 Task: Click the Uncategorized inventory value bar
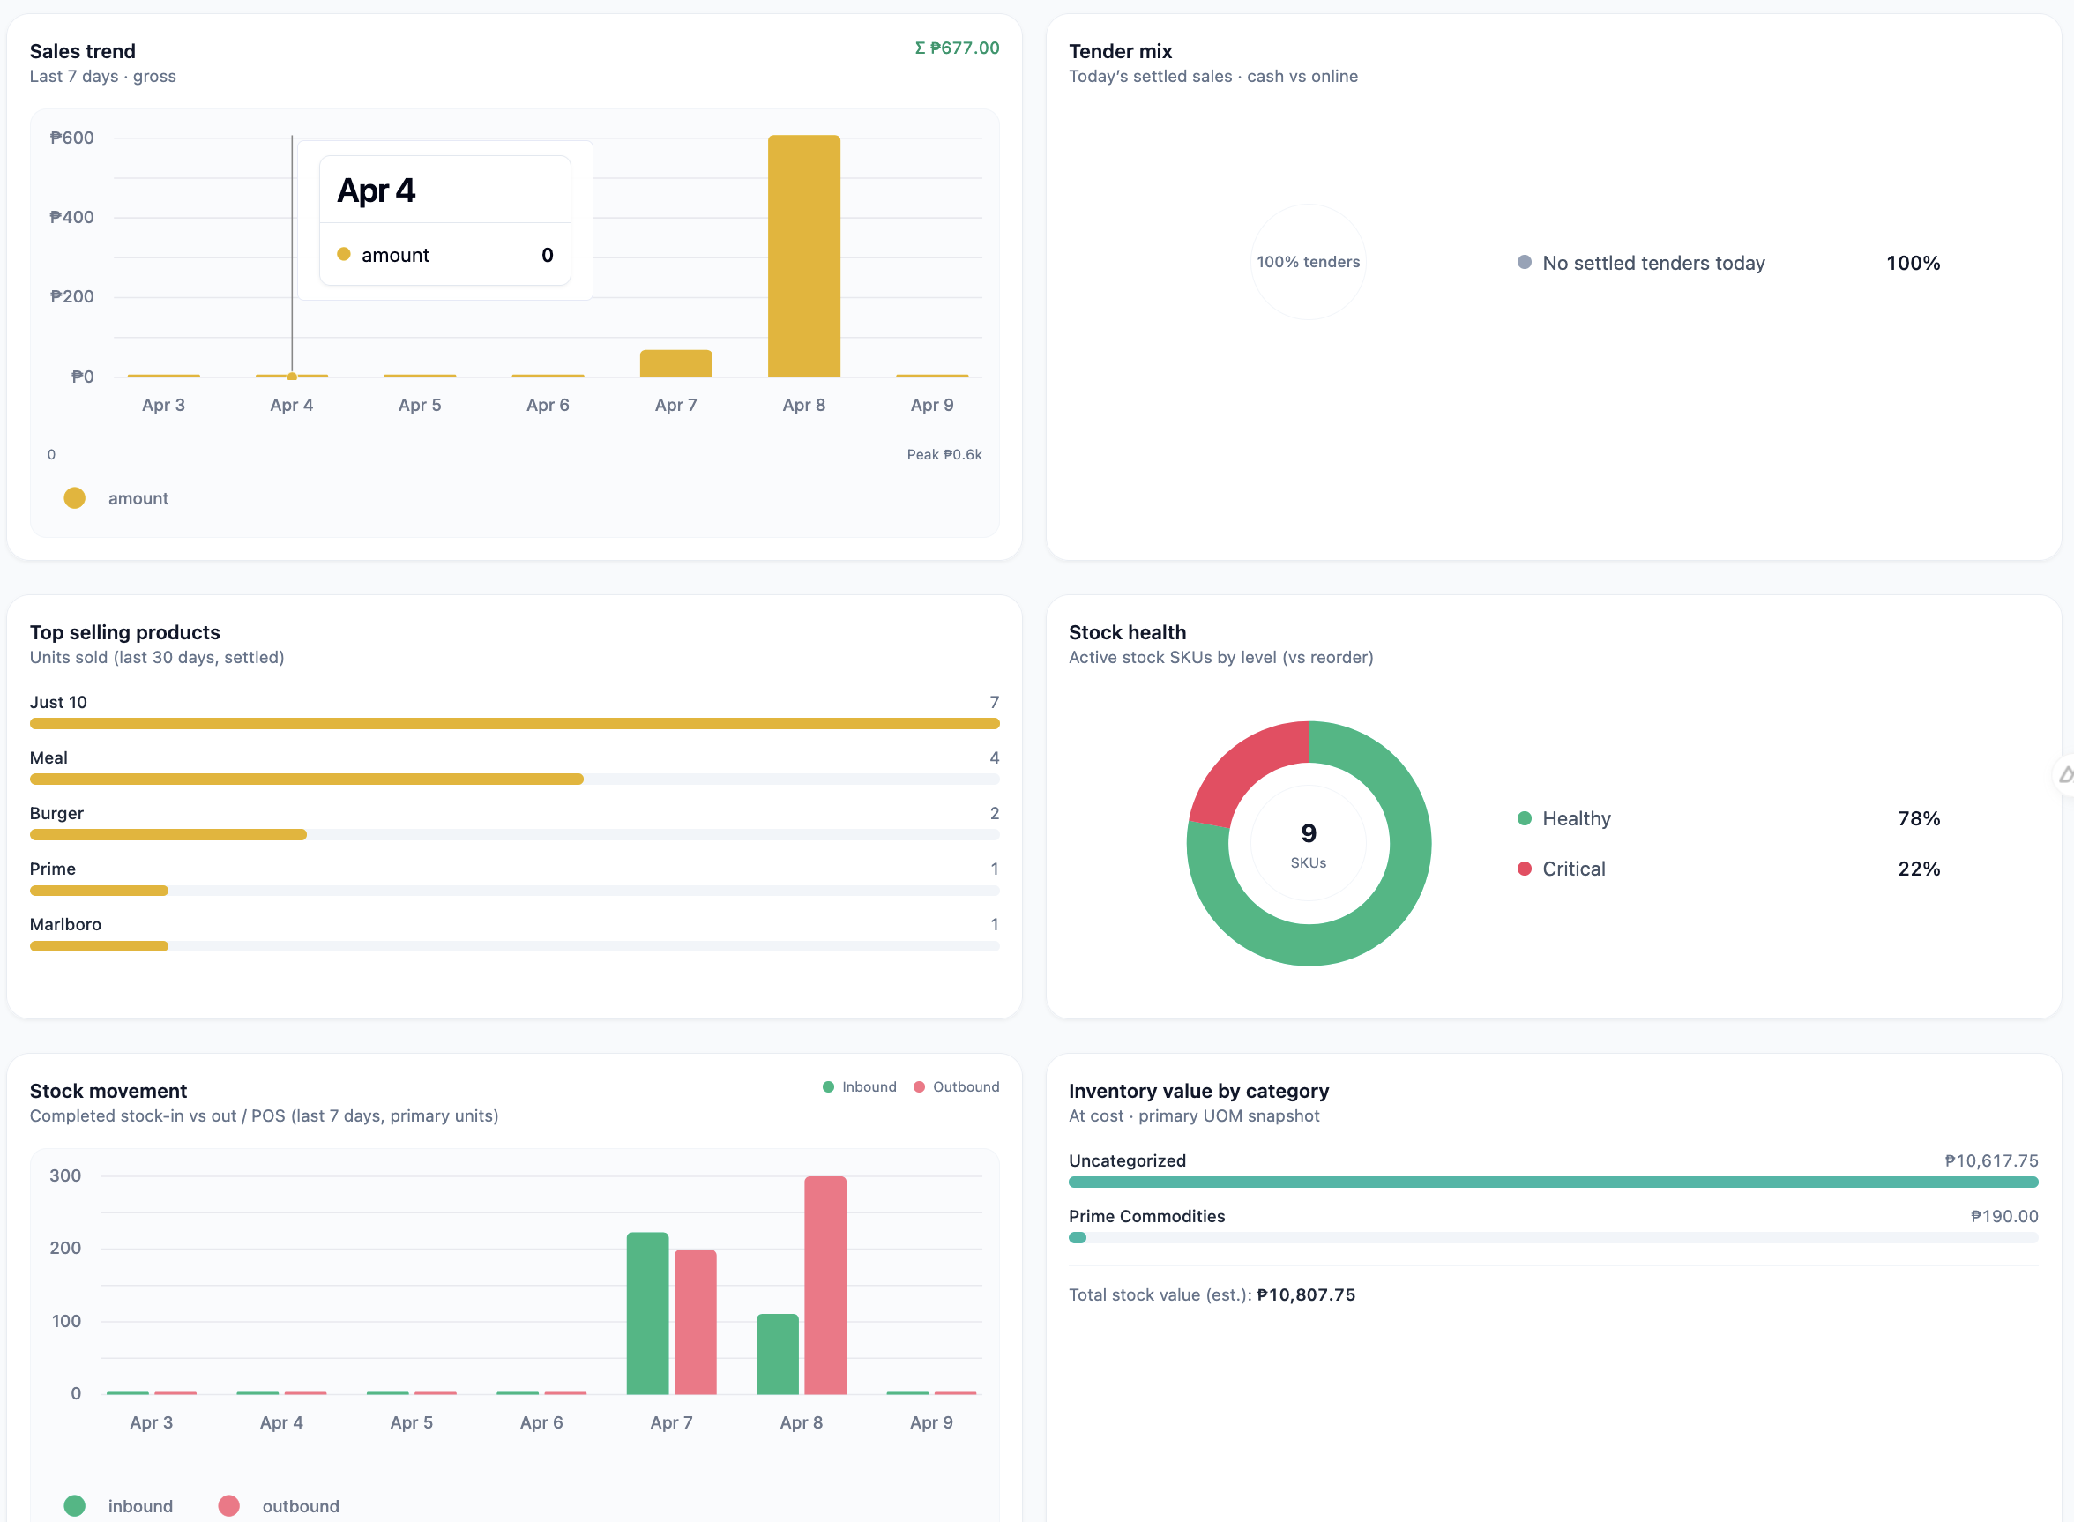(x=1553, y=1182)
